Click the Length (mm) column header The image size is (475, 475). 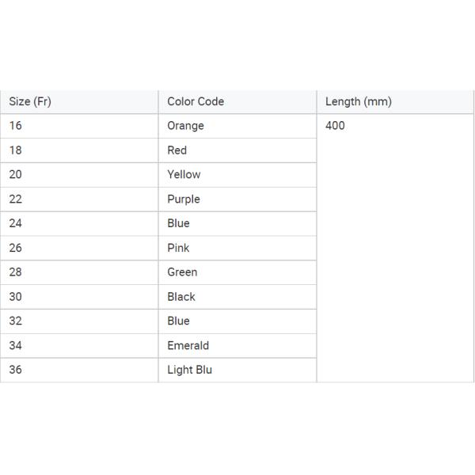(x=359, y=101)
